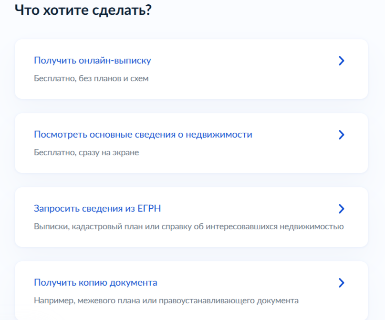Select 'Посмотреть основные сведения о недвижимости' title
Screen dimensions: 385x320
(143, 135)
